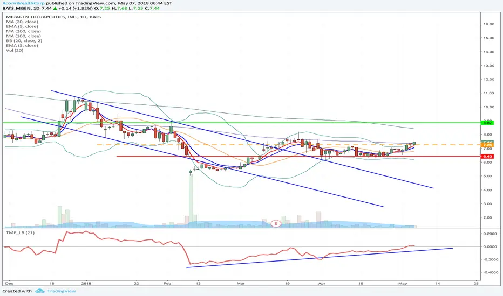Click the 10.00 price axis value
The width and height of the screenshot is (503, 296).
point(488,107)
